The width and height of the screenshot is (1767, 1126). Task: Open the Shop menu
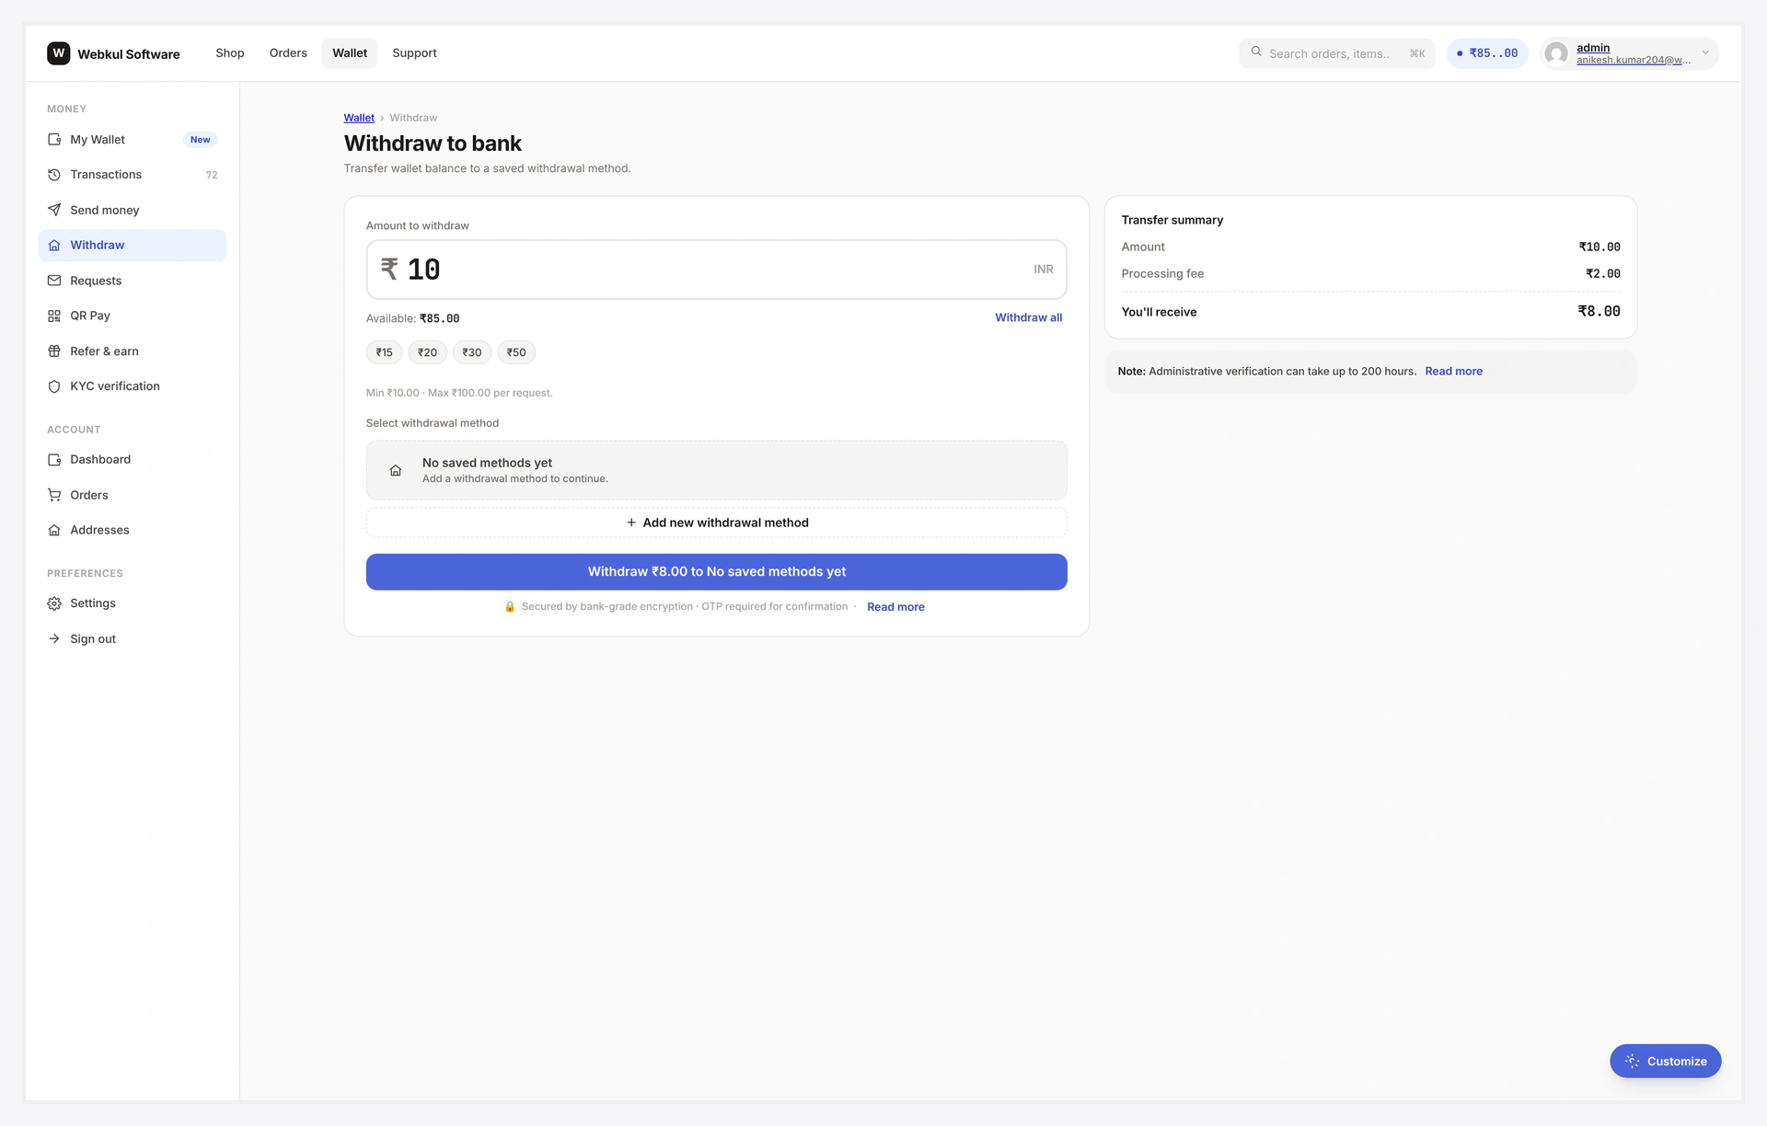click(230, 53)
